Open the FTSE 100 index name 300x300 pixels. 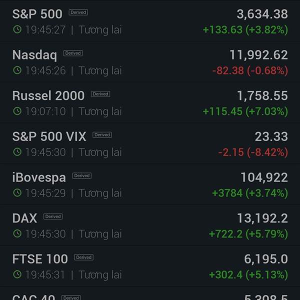(40, 258)
